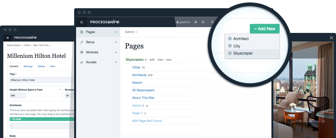
Task: Open the Architects page link
Action: (x=139, y=75)
